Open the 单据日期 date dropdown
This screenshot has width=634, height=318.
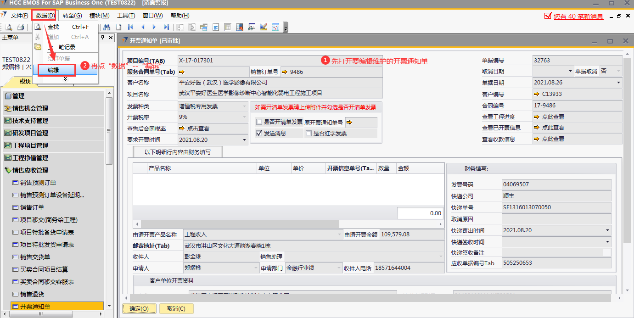(618, 83)
